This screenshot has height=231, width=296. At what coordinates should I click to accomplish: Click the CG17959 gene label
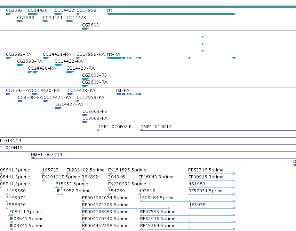click(87, 10)
